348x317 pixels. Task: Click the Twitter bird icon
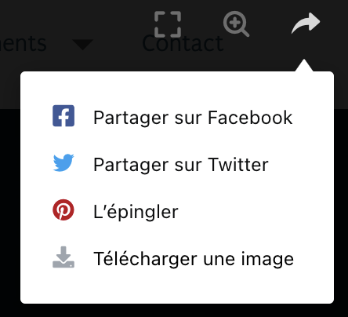(x=63, y=162)
